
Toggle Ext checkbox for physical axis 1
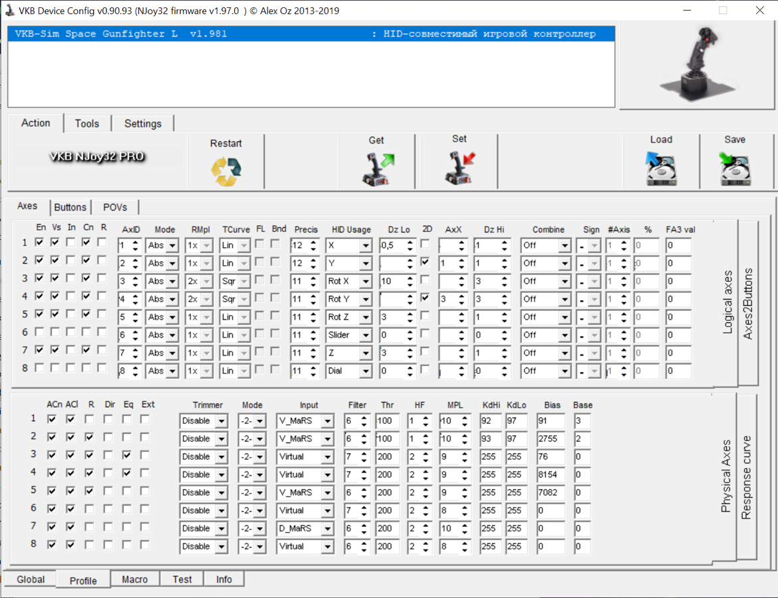coord(145,419)
